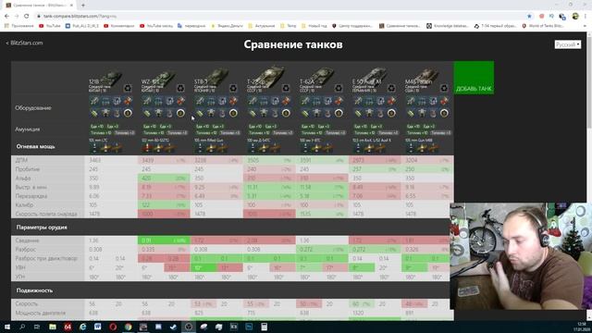Switch to the Сравнение танков browser tab
592x333 pixels.
[x=40, y=6]
